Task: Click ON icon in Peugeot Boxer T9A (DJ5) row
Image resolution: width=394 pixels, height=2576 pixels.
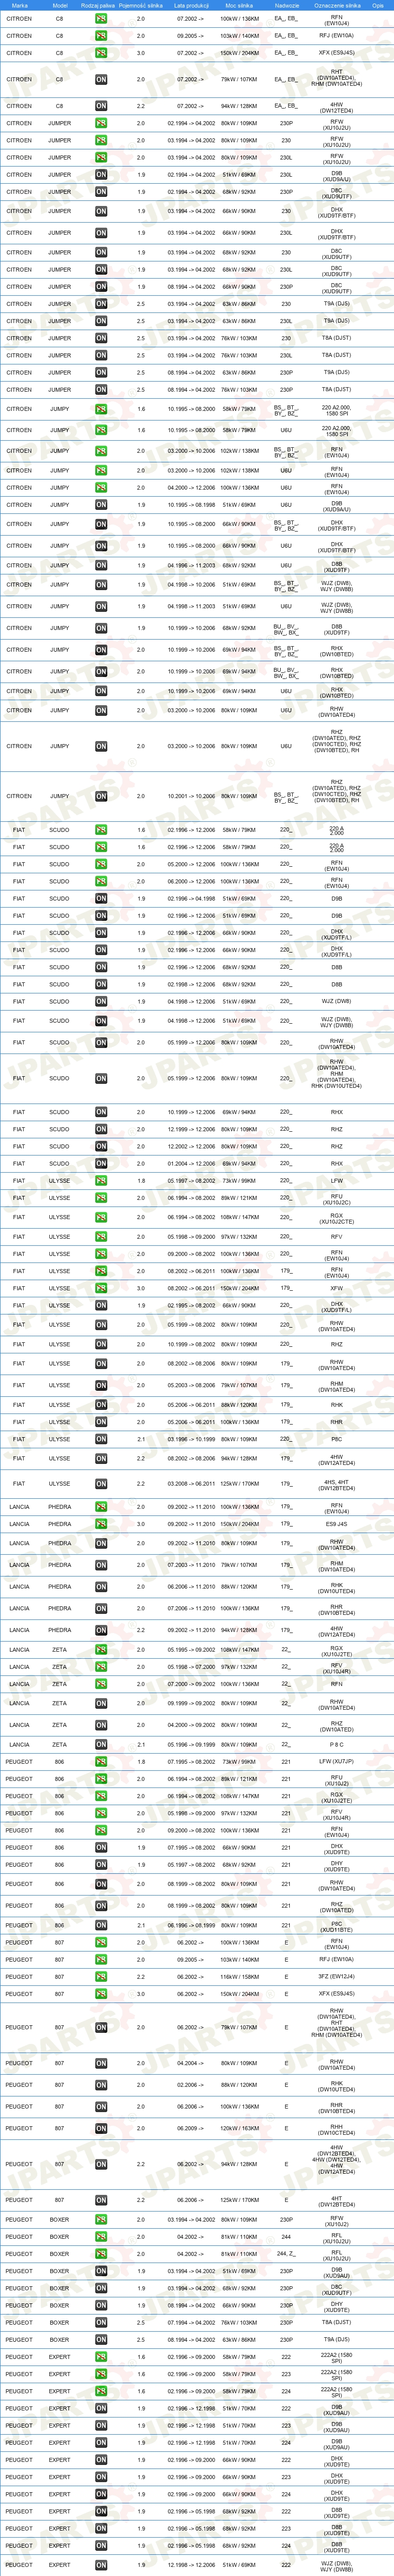Action: coord(101,2340)
